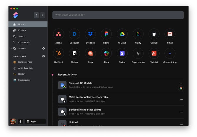197x137 pixels.
Task: Open the Kanevski Fam team
Action: [x=28, y=62]
